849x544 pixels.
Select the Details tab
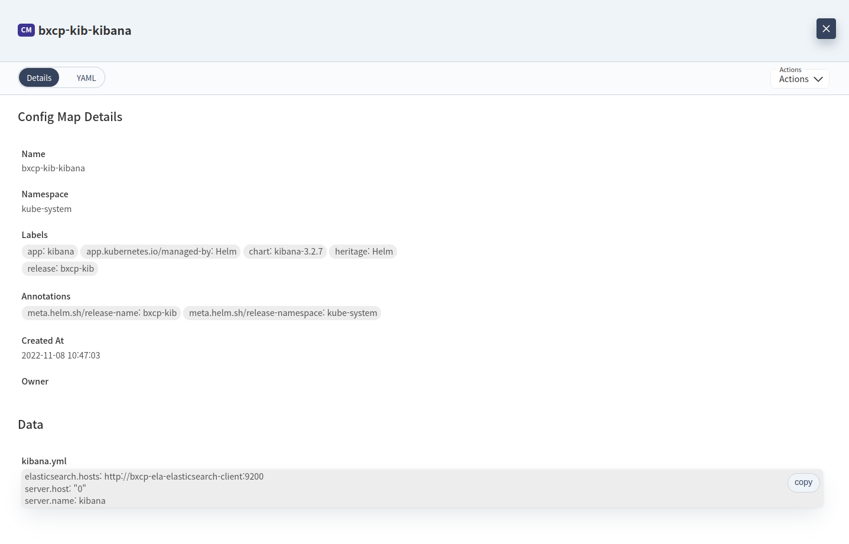point(39,78)
